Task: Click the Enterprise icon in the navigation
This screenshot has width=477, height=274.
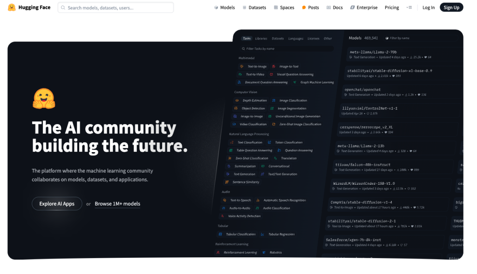Action: point(352,7)
